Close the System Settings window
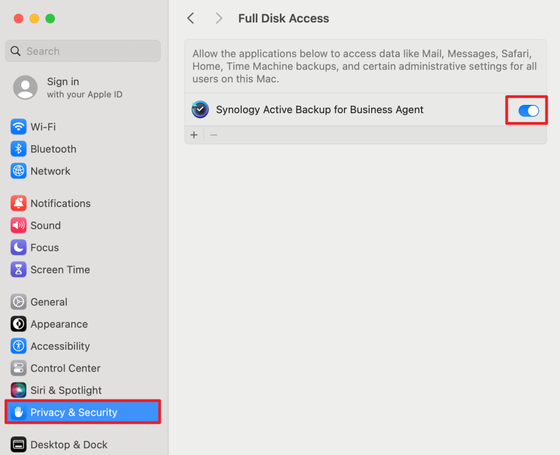The height and width of the screenshot is (455, 560). pyautogui.click(x=19, y=19)
